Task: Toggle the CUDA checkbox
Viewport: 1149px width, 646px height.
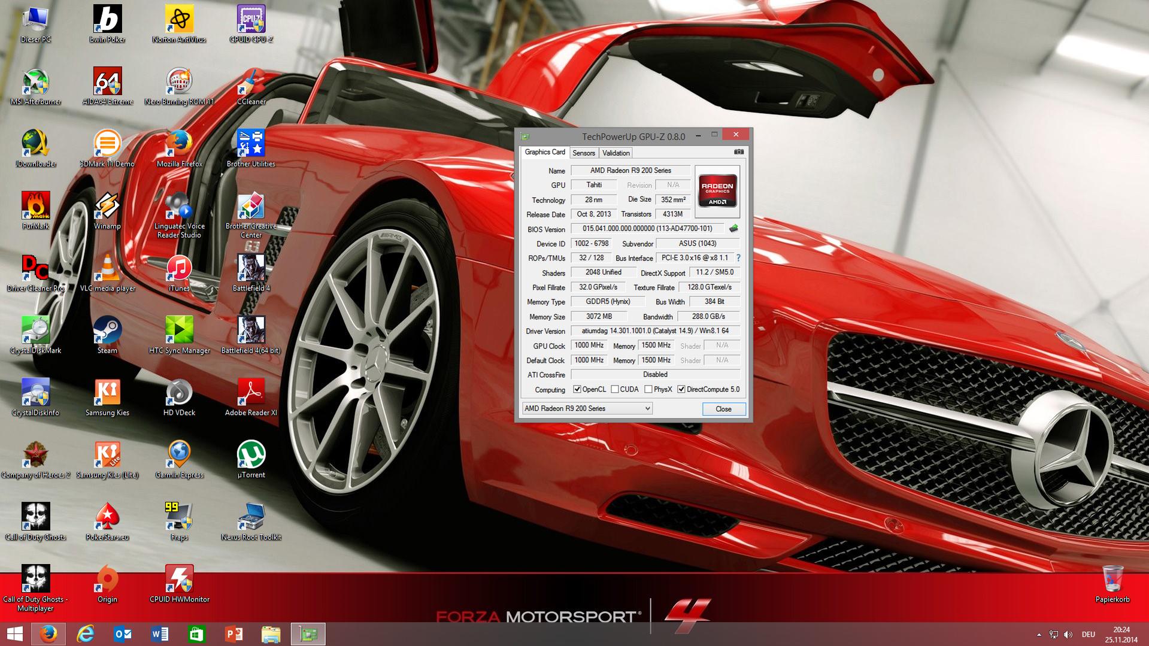Action: coord(615,389)
